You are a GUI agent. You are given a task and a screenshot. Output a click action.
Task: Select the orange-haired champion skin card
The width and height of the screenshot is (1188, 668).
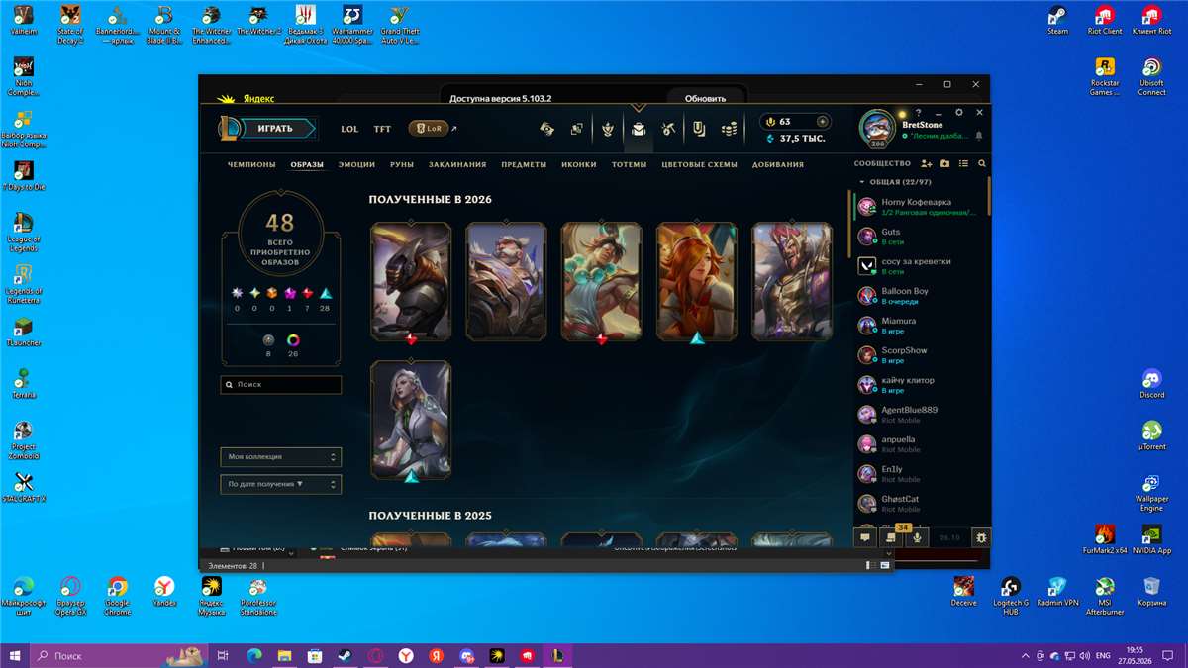(x=696, y=282)
